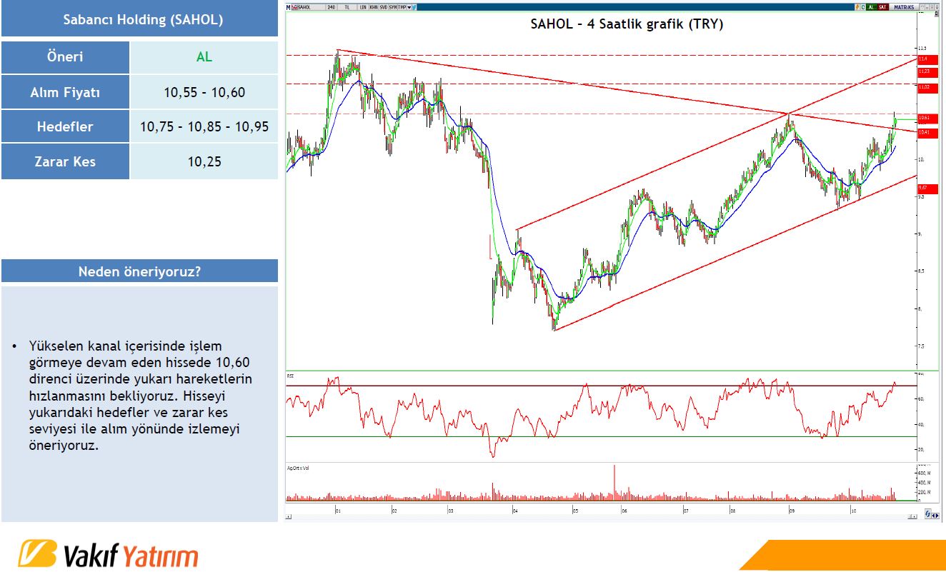This screenshot has width=946, height=572.
Task: Click the SAHOL symbol field in chart toolbar
Action: tap(312, 7)
